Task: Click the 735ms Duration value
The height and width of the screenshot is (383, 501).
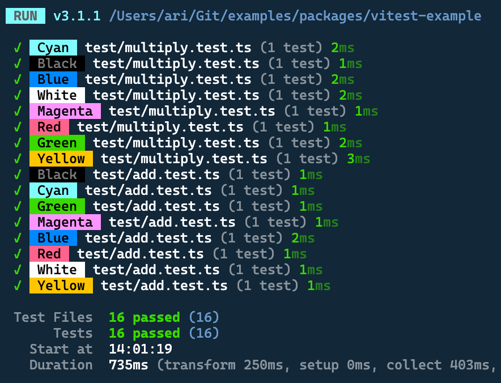Action: [x=128, y=365]
